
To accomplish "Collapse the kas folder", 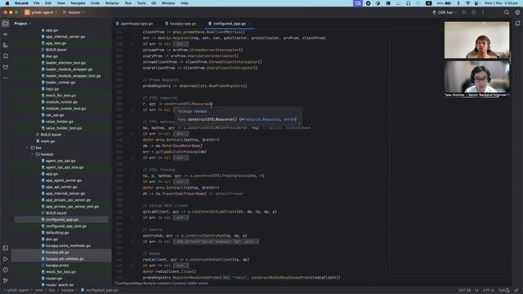I will [27, 148].
